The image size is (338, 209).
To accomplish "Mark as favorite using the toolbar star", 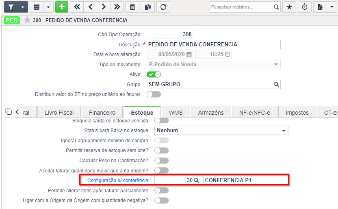I will point(289,7).
